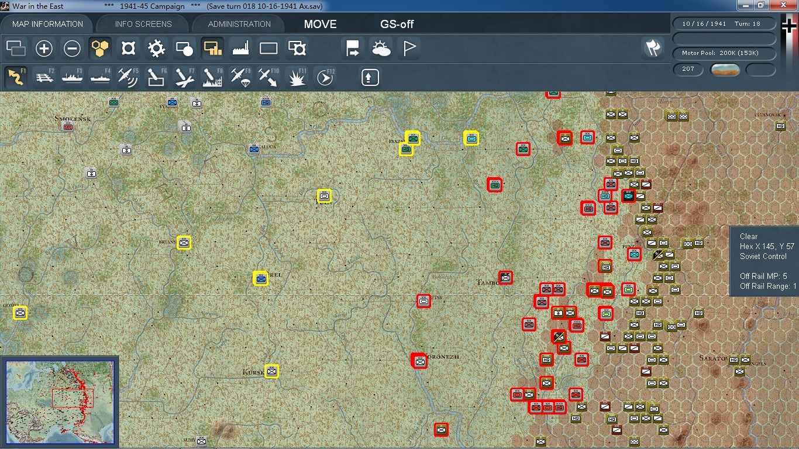Click the crossed flags end-turn icon
The image size is (799, 449).
click(x=653, y=49)
